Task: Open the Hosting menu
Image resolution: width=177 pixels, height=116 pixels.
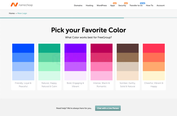Action: pyautogui.click(x=89, y=6)
